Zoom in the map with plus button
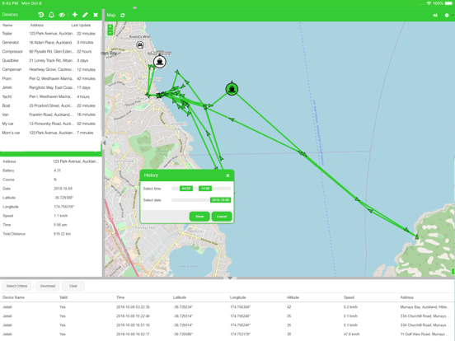The image size is (455, 341). point(110,26)
